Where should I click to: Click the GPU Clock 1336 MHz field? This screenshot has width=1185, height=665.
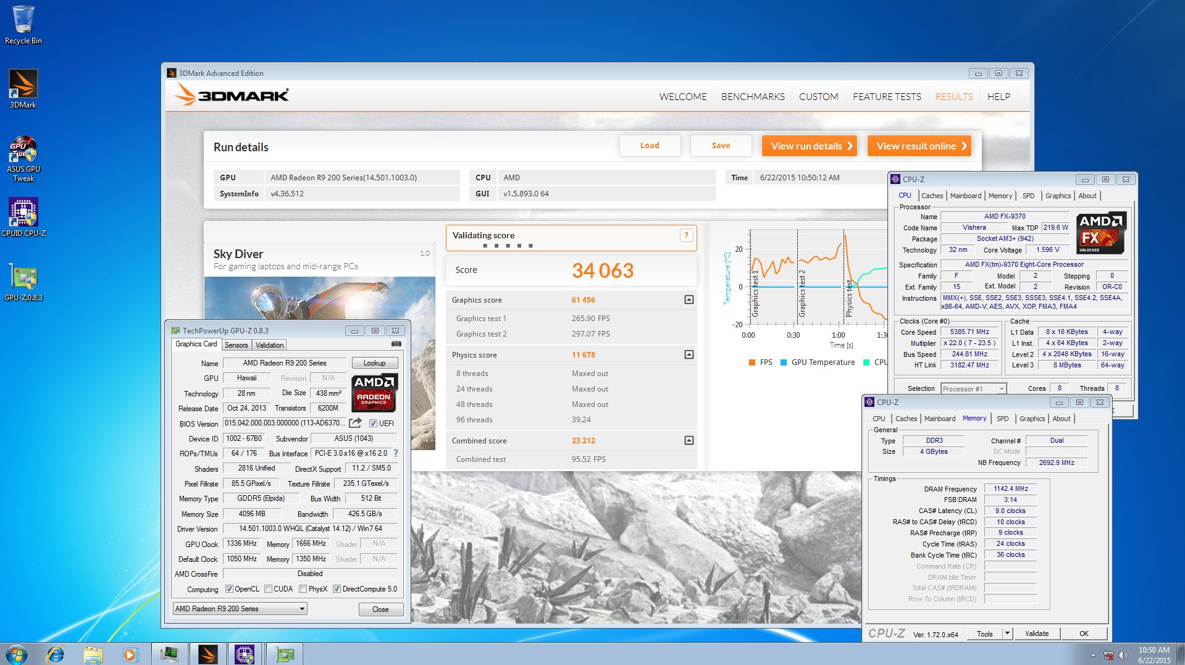coord(242,543)
